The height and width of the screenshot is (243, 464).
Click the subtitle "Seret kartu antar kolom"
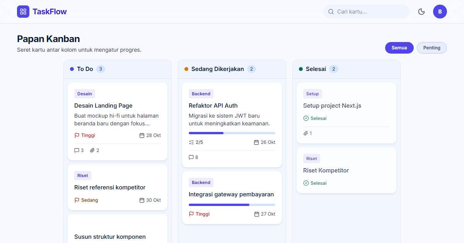click(79, 50)
